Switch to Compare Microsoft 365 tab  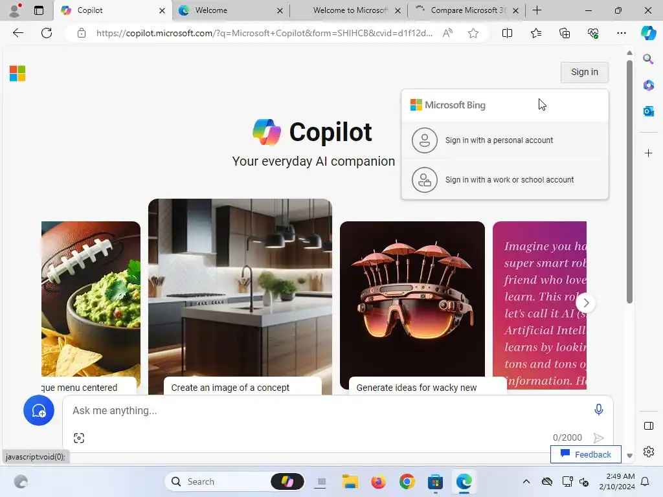point(466,10)
